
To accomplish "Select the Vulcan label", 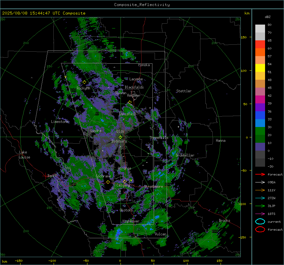I will pyautogui.click(x=161, y=234).
